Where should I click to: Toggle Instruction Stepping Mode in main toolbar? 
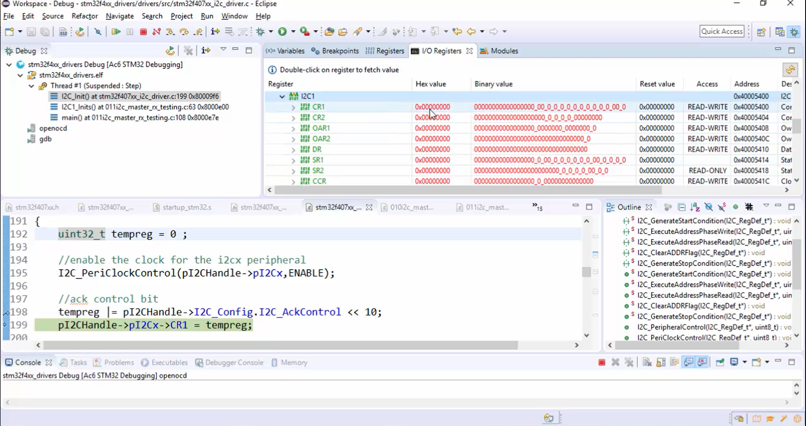215,31
